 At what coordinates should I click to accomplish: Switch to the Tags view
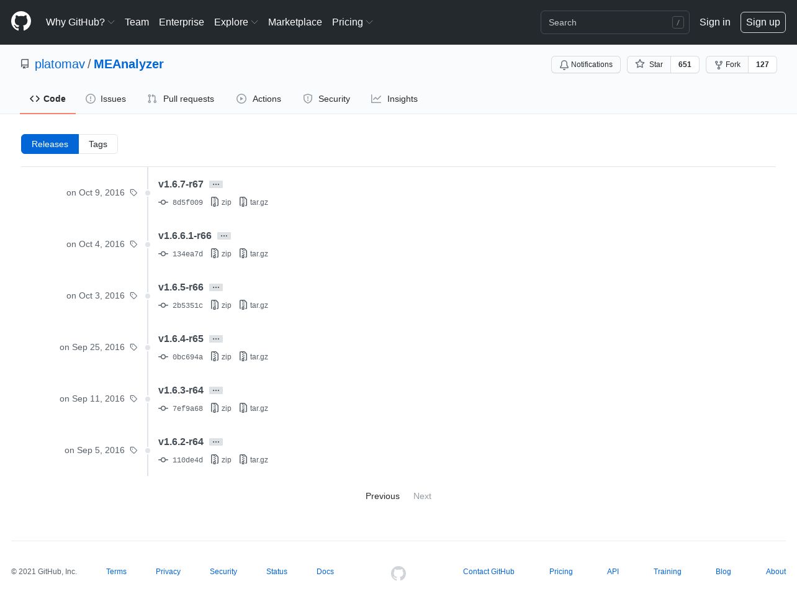pyautogui.click(x=98, y=144)
